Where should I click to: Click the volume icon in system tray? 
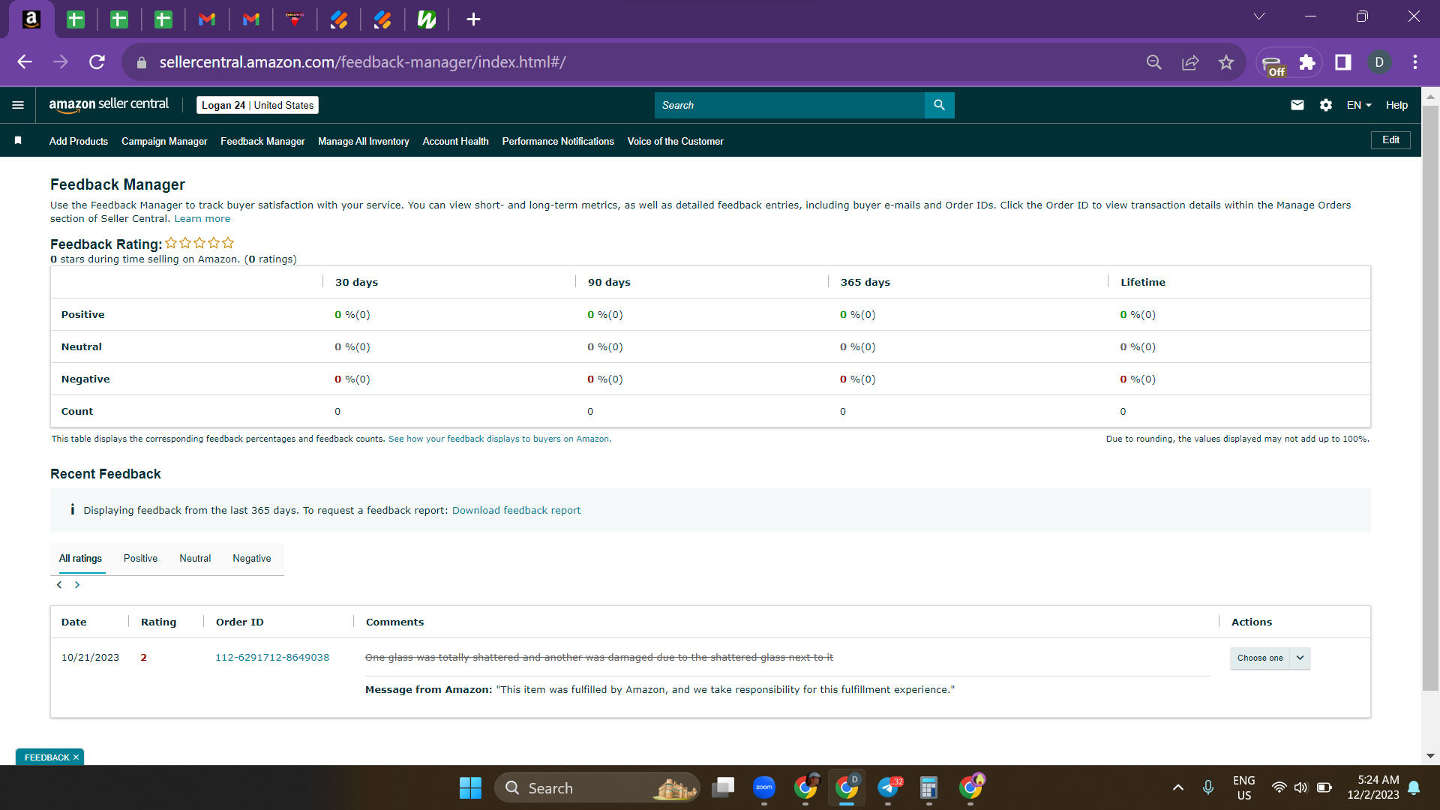(x=1300, y=787)
